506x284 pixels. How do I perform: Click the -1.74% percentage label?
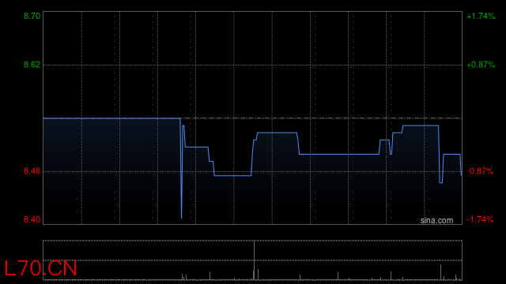point(480,219)
